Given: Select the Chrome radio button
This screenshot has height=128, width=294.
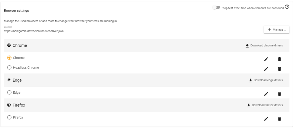Looking at the screenshot, I should click(9, 58).
